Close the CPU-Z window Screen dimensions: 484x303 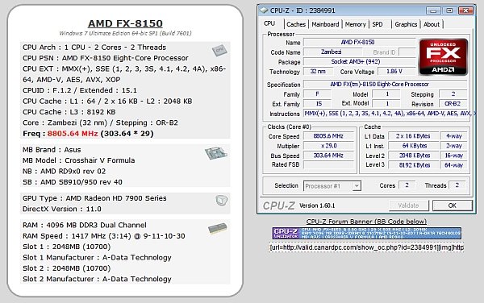[x=465, y=10]
